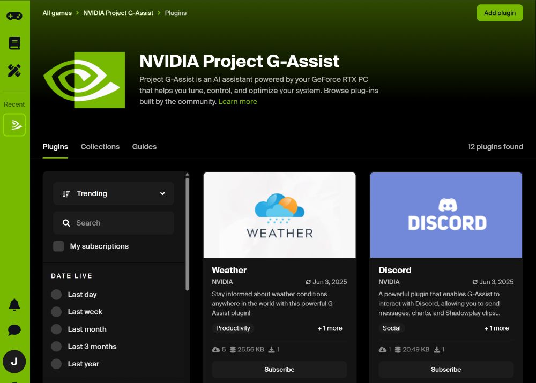Open chat messages bubble icon
Image resolution: width=536 pixels, height=383 pixels.
click(14, 330)
